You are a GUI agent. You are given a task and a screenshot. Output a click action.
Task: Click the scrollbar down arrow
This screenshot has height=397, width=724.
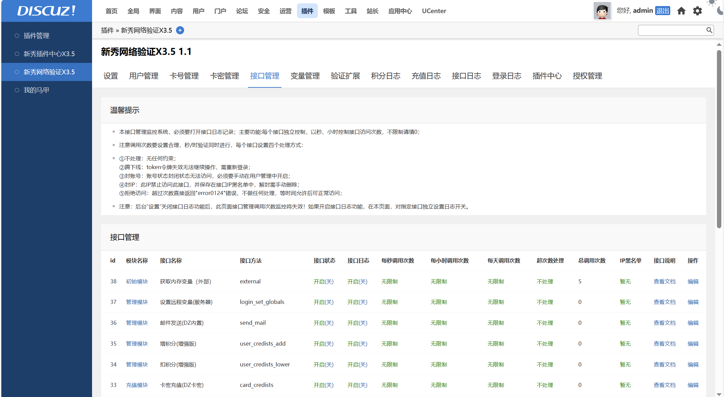tap(719, 394)
